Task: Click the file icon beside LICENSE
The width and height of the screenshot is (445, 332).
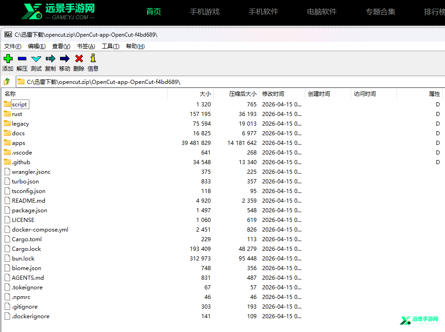Action: pos(7,220)
